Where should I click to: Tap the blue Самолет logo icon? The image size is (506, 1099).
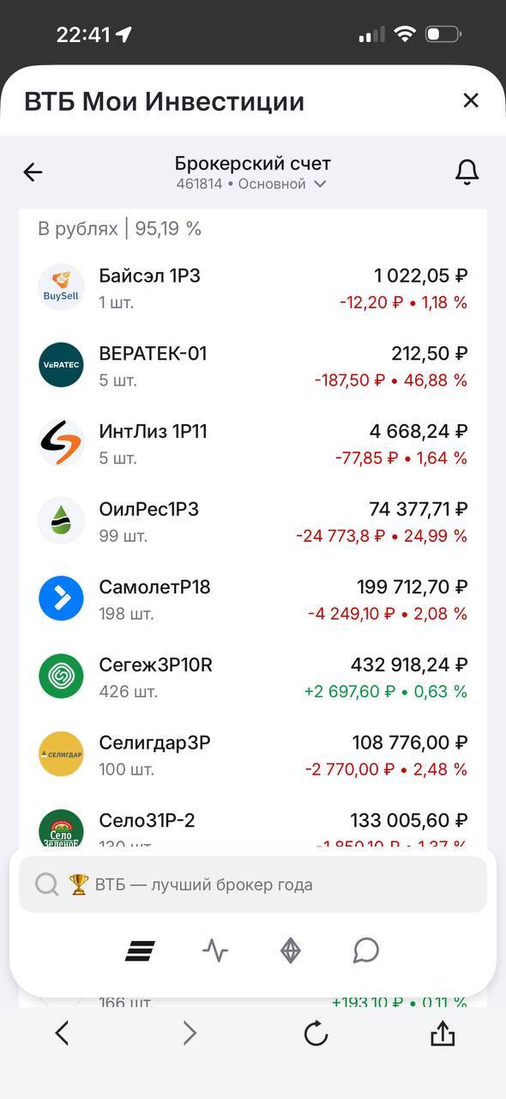pyautogui.click(x=61, y=598)
